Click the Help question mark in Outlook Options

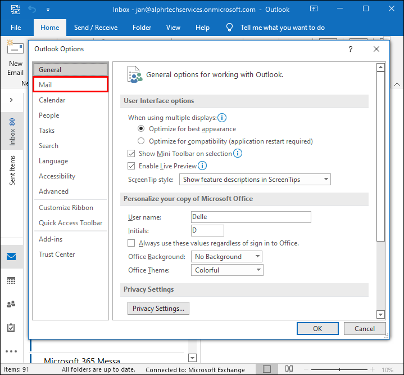click(x=351, y=49)
